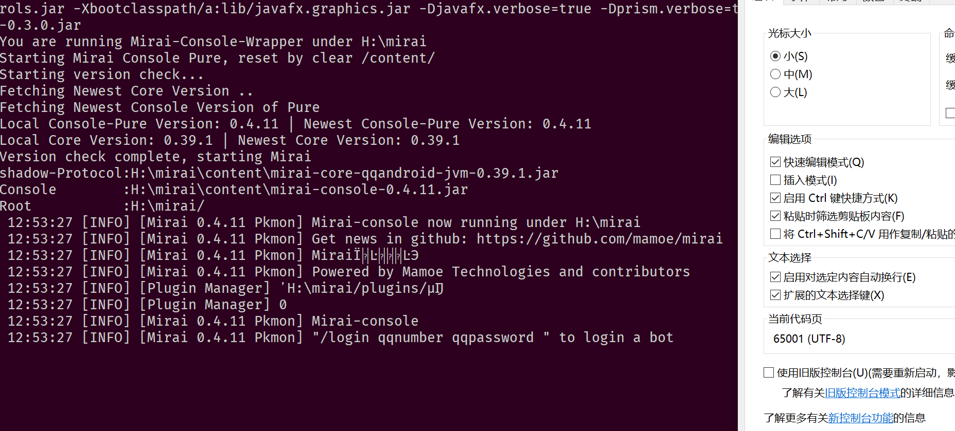The image size is (955, 431).
Task: Enable 将 Ctrl+Shift+C/V 用作复制/粘贴
Action: [775, 234]
